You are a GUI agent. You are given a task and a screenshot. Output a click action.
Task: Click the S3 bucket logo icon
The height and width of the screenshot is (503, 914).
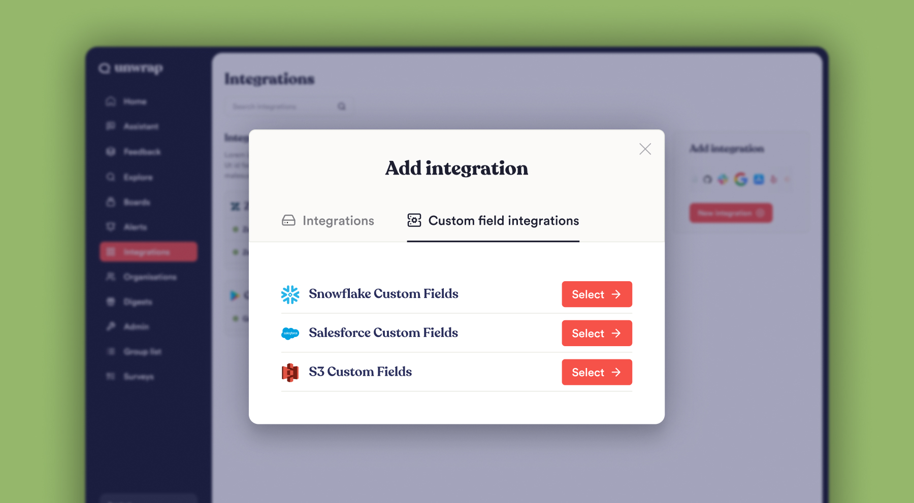pos(290,373)
